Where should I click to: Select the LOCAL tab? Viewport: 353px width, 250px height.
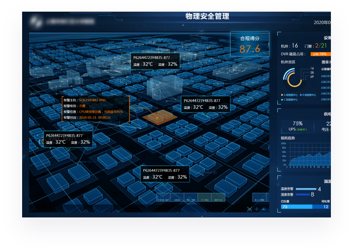pyautogui.click(x=177, y=199)
